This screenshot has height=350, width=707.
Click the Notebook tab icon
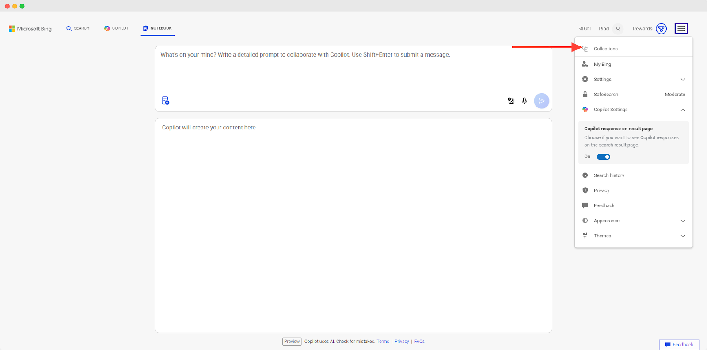pos(145,28)
